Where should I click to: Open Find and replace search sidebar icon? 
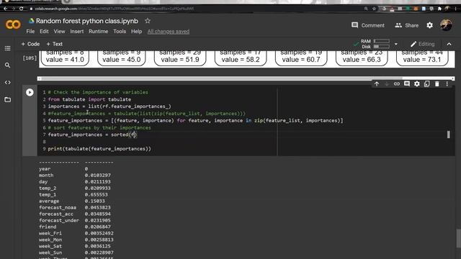coord(8,65)
